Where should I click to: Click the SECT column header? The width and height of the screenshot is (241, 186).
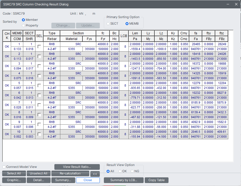[29, 33]
